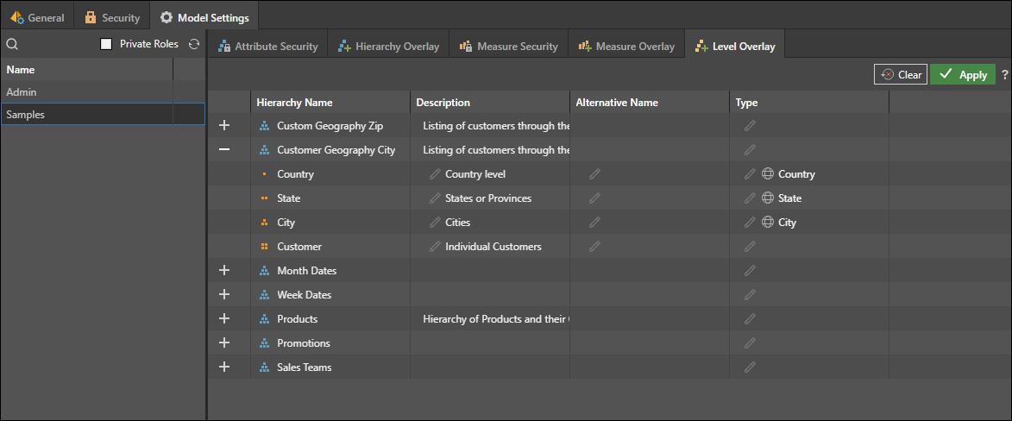Toggle the Private Roles checkbox
Screen dimensions: 1012x421
coord(106,44)
